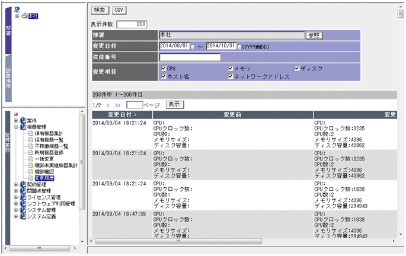The image size is (406, 256).
Task: Uncheck the CPU change item checkbox
Action: pyautogui.click(x=164, y=68)
